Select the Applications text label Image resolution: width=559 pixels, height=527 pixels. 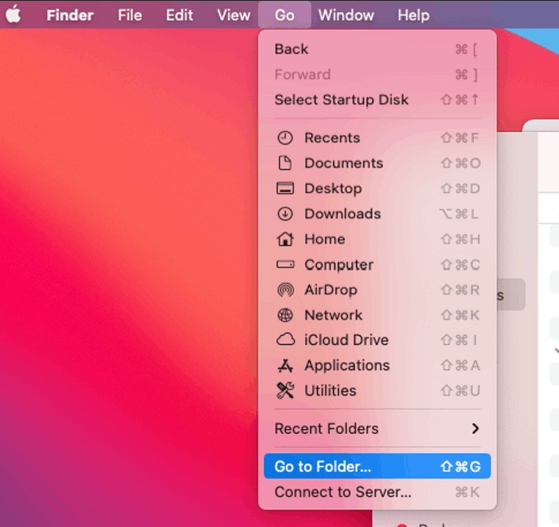pyautogui.click(x=347, y=366)
